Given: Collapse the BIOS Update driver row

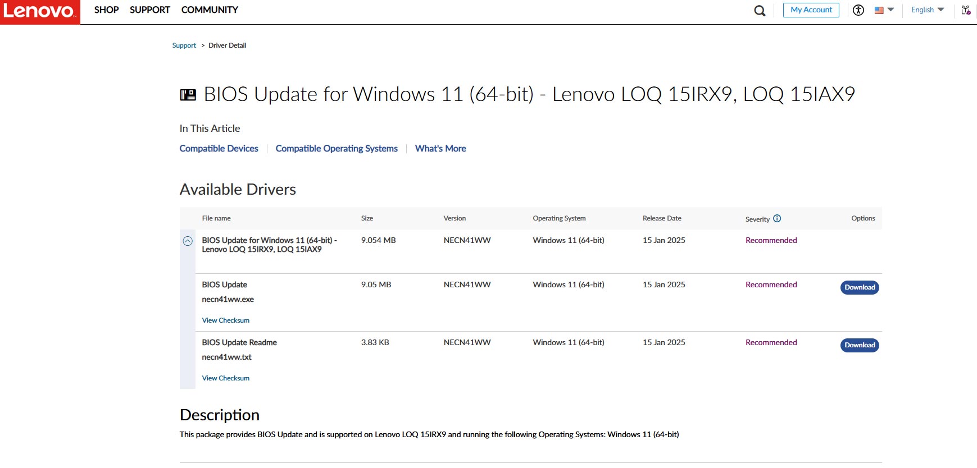Looking at the screenshot, I should (188, 241).
